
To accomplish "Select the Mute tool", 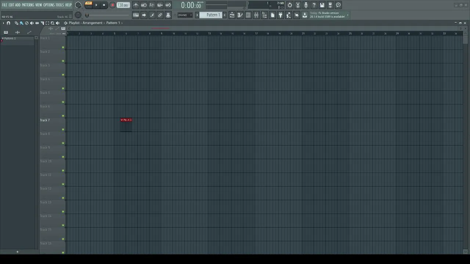I will click(x=32, y=23).
